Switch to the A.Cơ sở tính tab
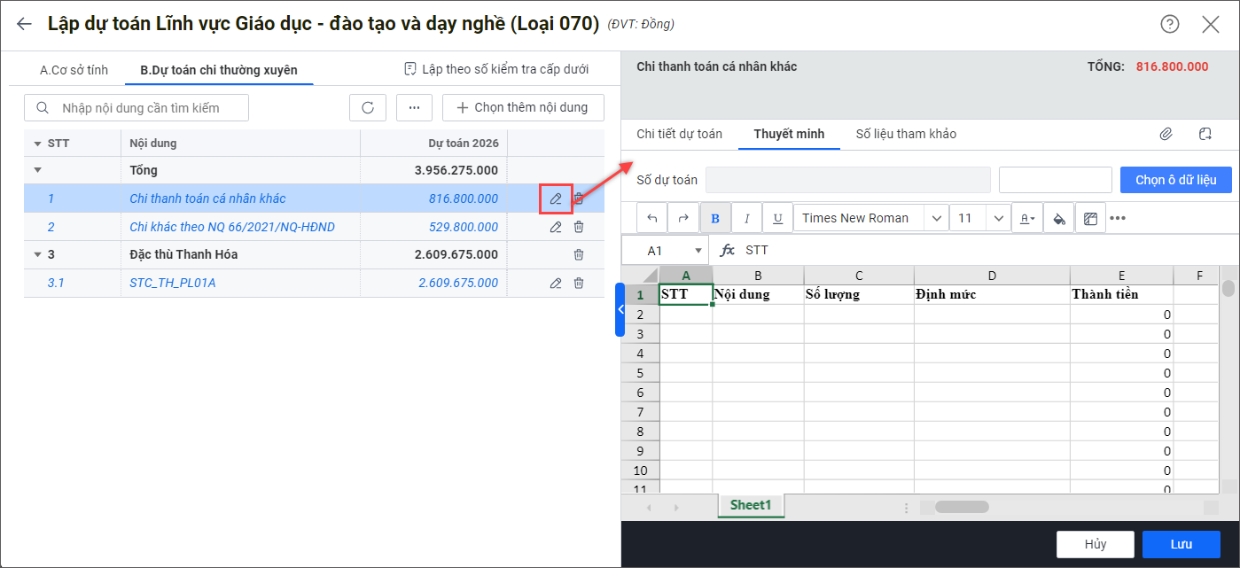Image resolution: width=1240 pixels, height=568 pixels. click(x=74, y=69)
